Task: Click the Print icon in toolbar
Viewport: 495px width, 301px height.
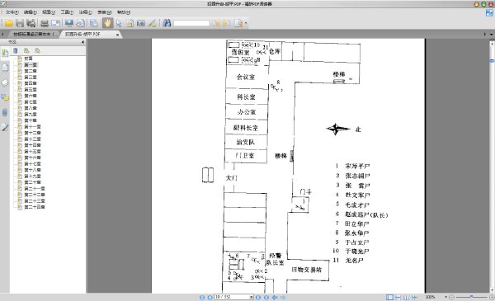Action: coord(45,23)
